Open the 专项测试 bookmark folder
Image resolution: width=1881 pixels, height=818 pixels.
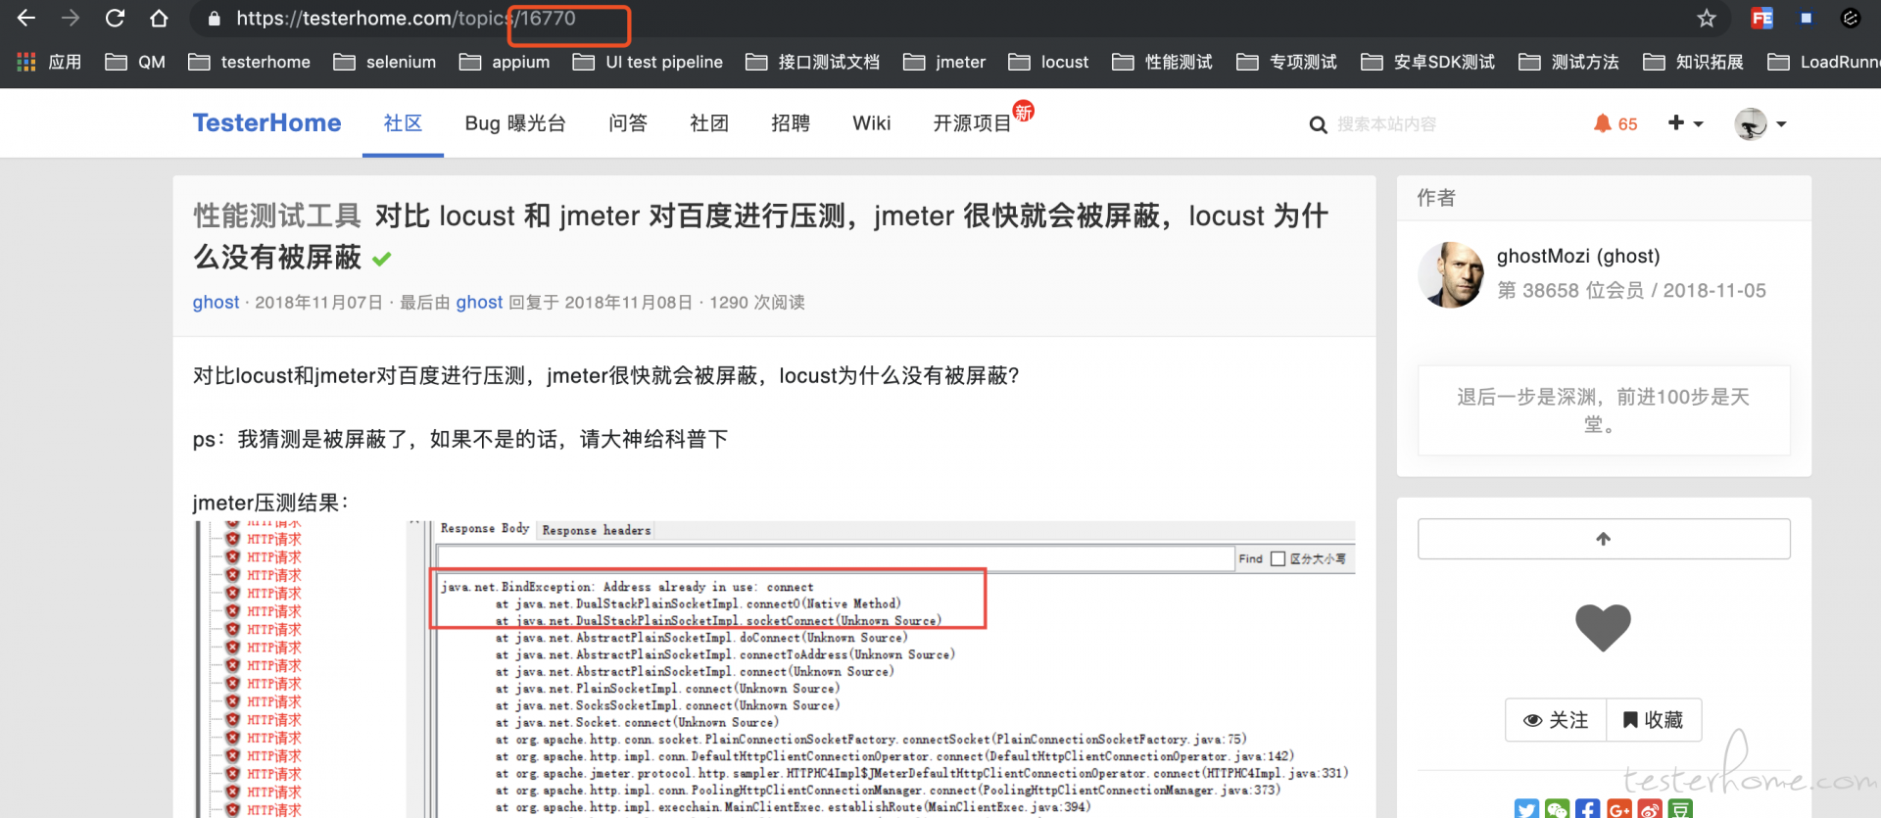tap(1286, 62)
